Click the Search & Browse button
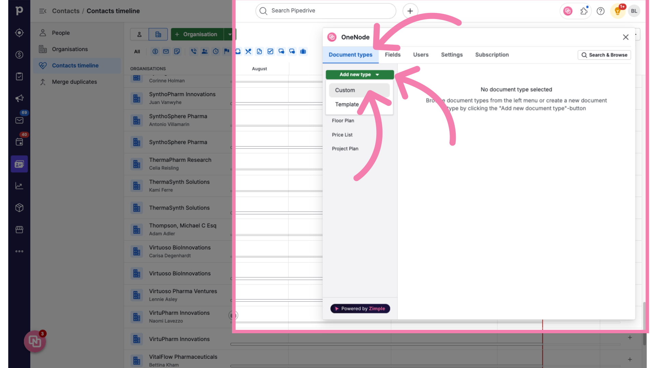Screen dimensions: 655x368 point(604,55)
